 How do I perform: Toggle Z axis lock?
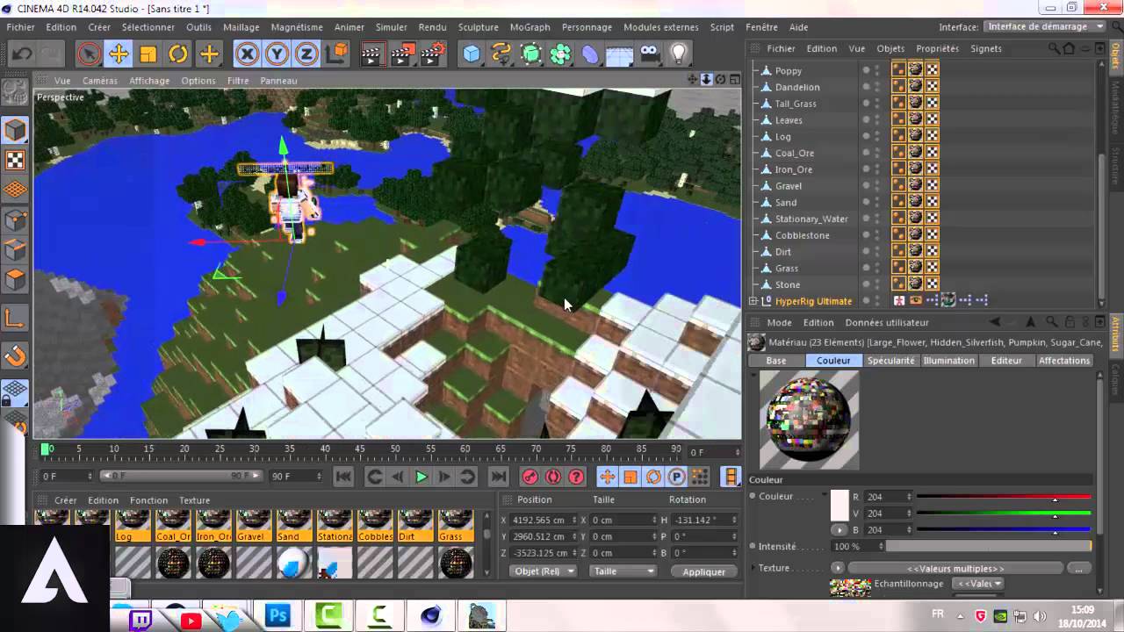pyautogui.click(x=306, y=54)
